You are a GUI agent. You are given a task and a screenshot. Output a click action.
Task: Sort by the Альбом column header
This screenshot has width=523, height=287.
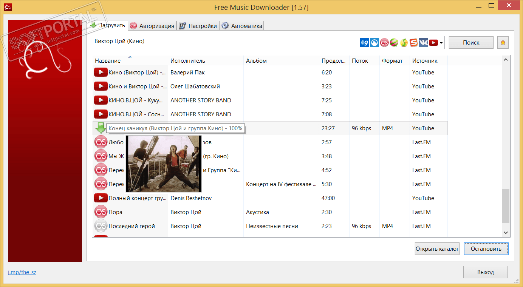(281, 61)
